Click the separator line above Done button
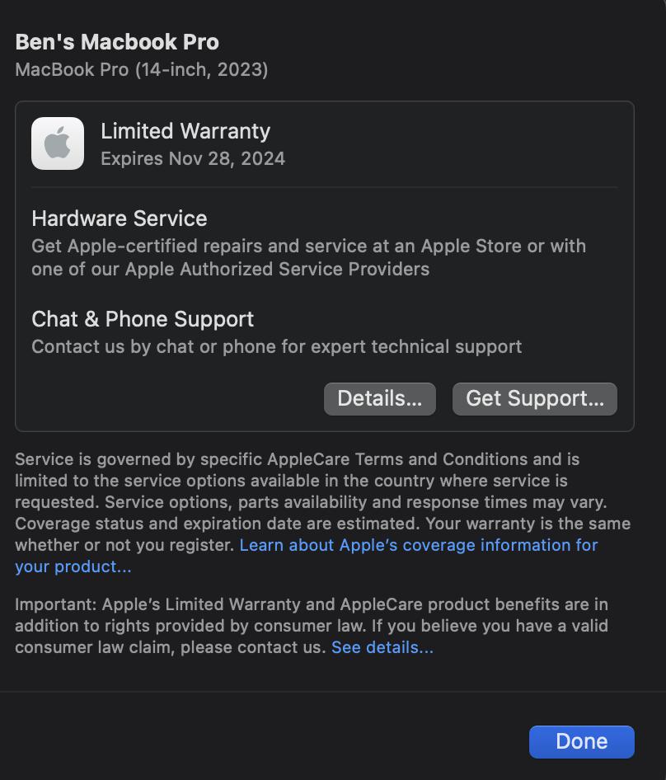 (333, 692)
